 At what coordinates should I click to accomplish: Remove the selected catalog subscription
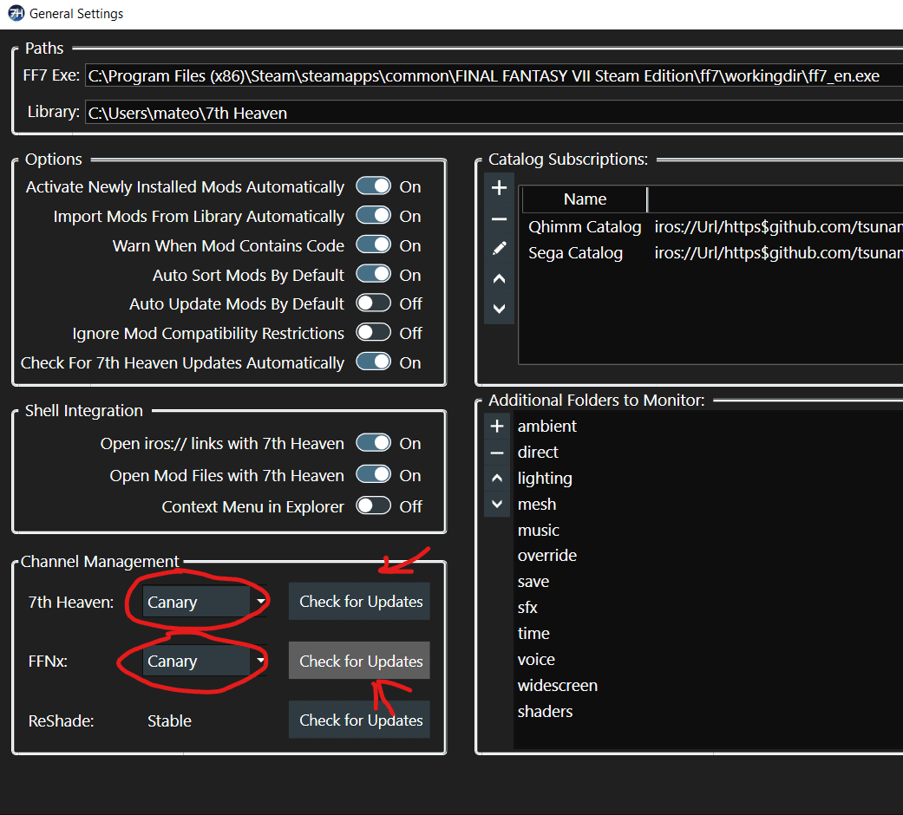(499, 218)
